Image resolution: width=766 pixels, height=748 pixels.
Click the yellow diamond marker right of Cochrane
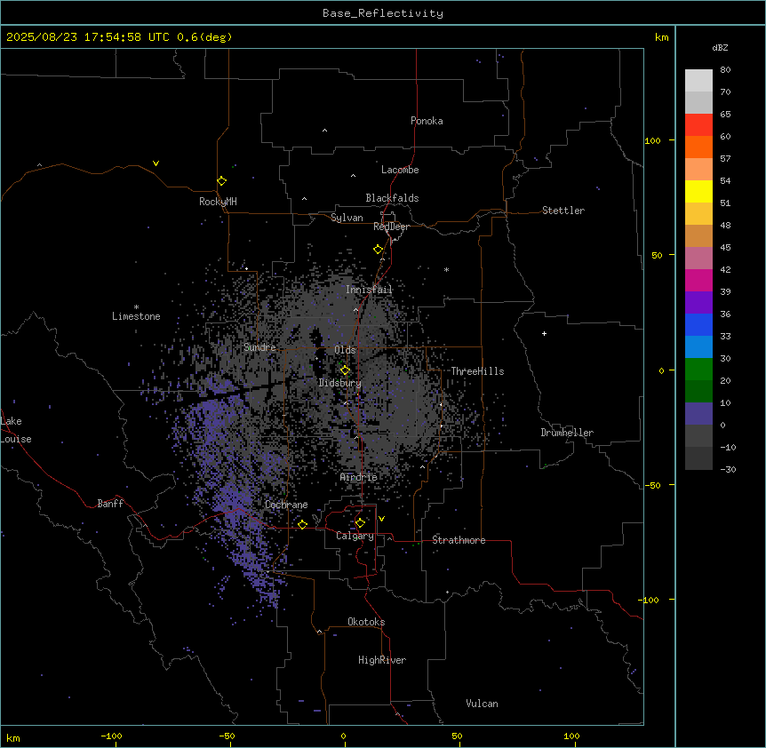(302, 524)
